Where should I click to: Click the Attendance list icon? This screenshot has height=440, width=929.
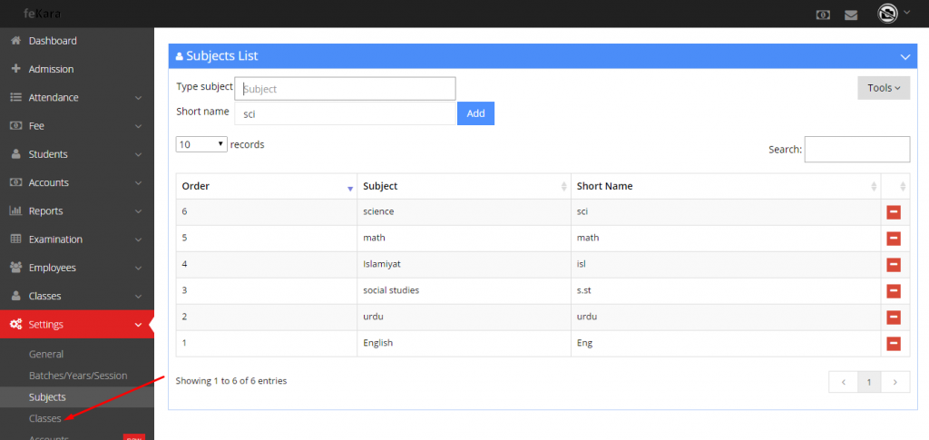click(x=16, y=97)
